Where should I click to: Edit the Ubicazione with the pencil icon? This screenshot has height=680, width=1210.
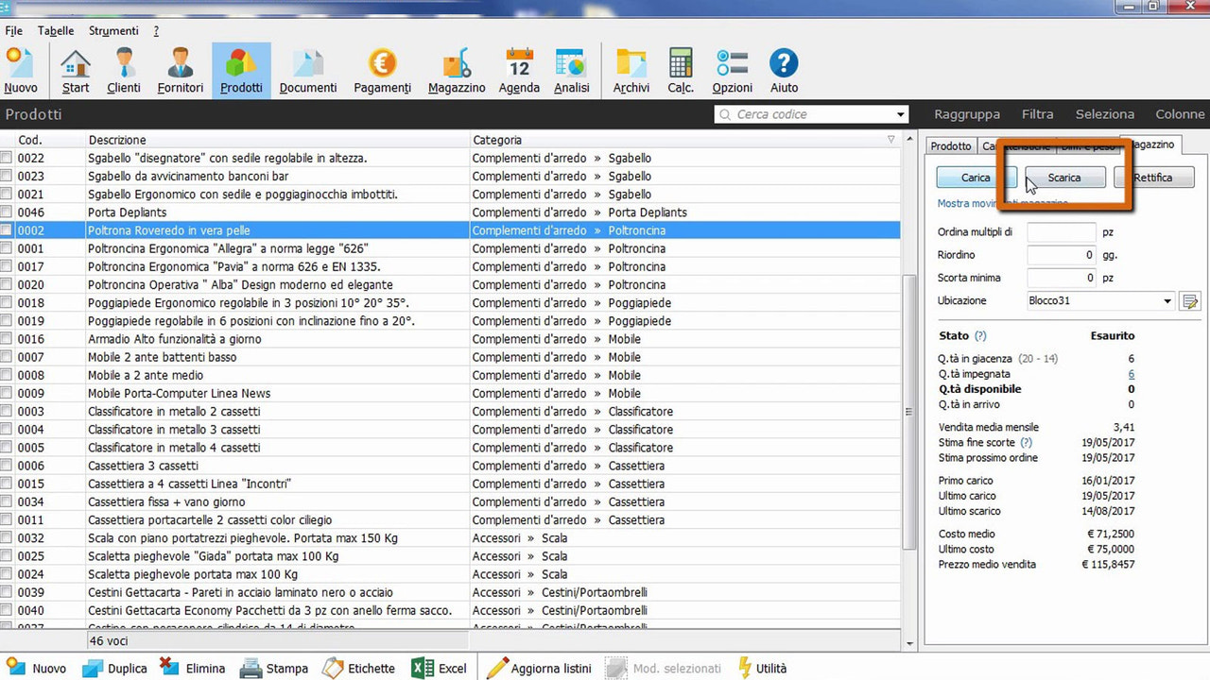pos(1189,300)
